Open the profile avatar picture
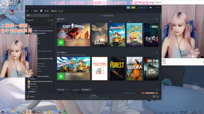The height and width of the screenshot is (114, 204). tap(138, 8)
